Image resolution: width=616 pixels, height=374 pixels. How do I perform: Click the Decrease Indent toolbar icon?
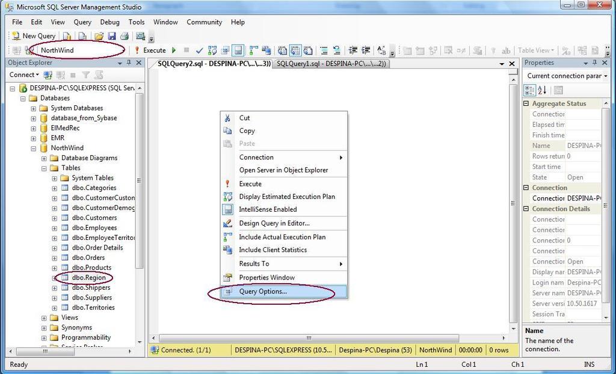click(x=353, y=51)
